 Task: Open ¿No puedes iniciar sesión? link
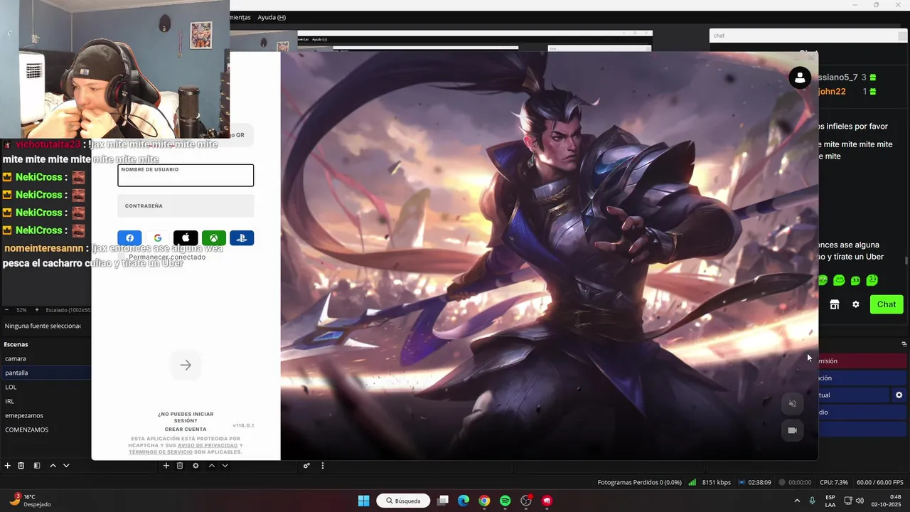(186, 417)
